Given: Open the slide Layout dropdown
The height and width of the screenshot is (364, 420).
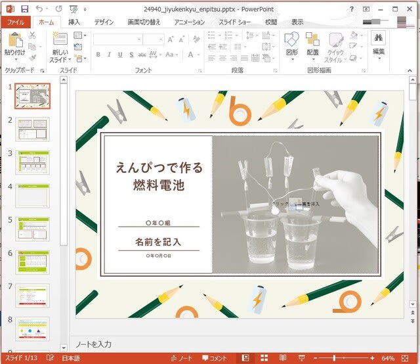Looking at the screenshot, I should click(80, 35).
